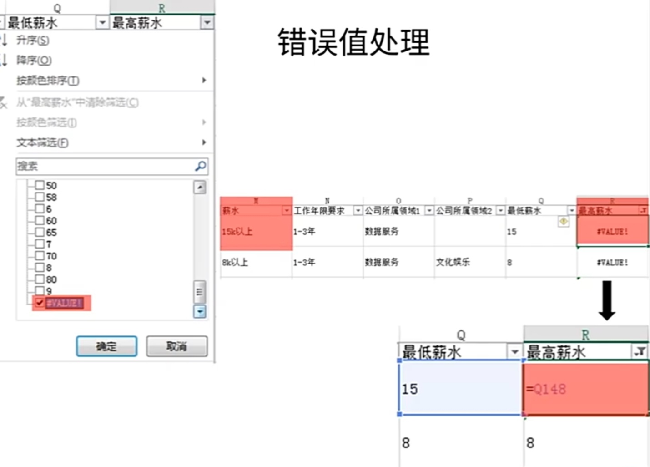The width and height of the screenshot is (650, 467).
Task: Toggle the 6 checkbox
Action: pos(40,209)
